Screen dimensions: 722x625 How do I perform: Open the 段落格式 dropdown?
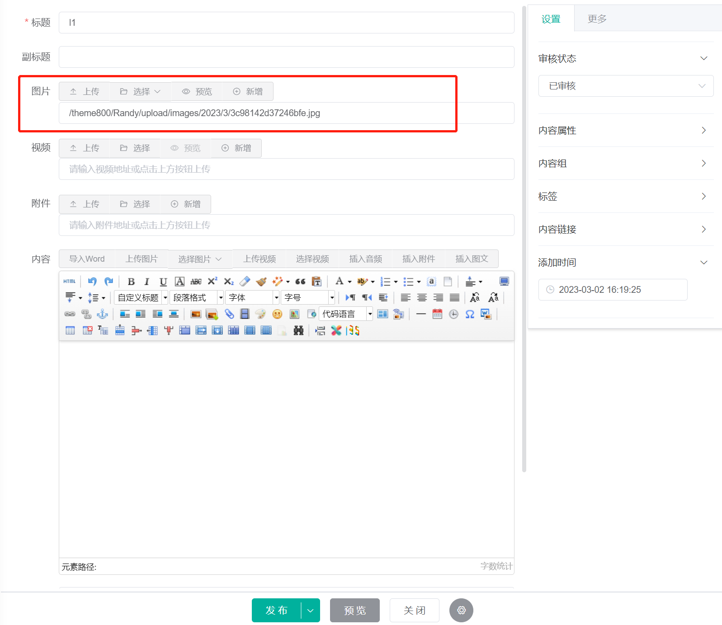(197, 298)
